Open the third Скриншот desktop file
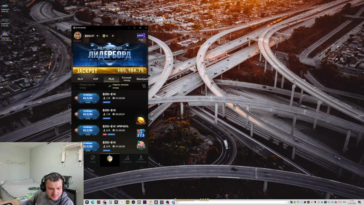 (5, 36)
